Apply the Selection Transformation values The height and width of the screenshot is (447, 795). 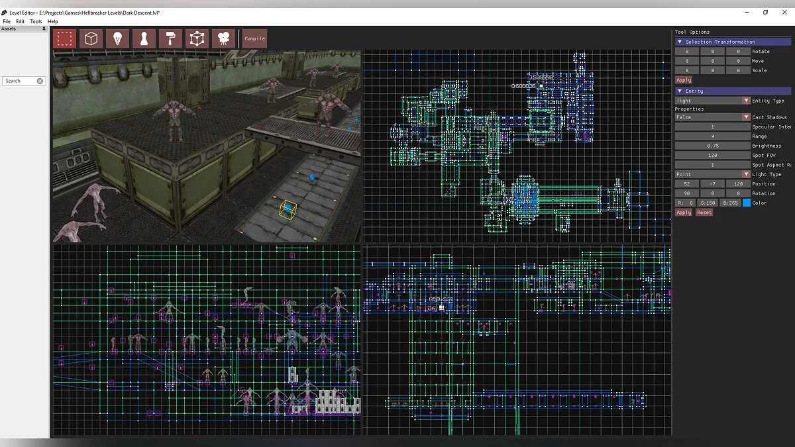pyautogui.click(x=683, y=80)
